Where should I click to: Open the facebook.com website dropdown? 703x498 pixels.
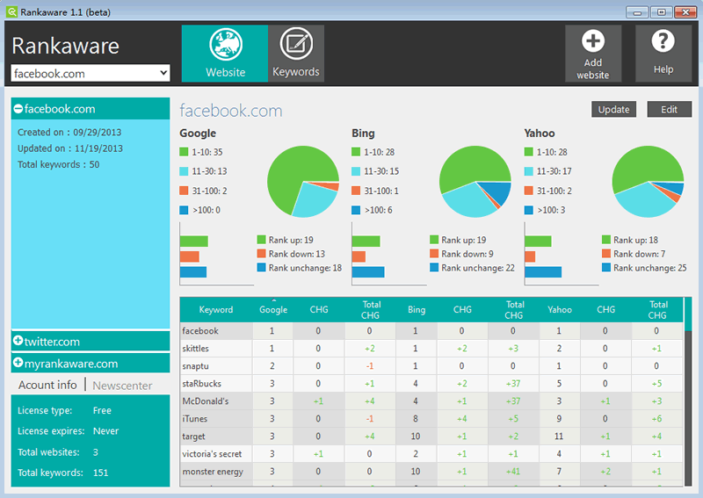[x=91, y=73]
